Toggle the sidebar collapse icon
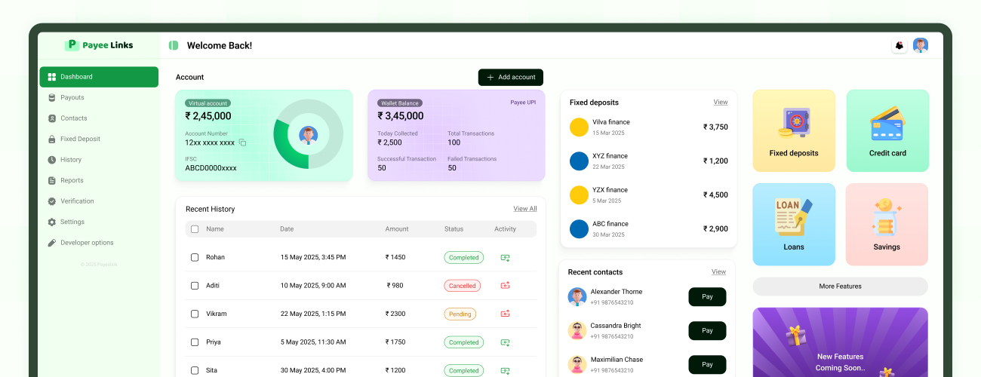 [174, 45]
